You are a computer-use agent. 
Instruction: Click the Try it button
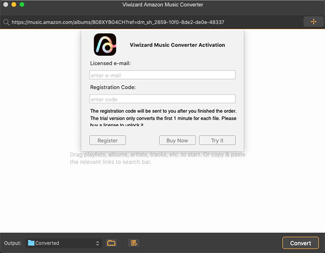[217, 140]
